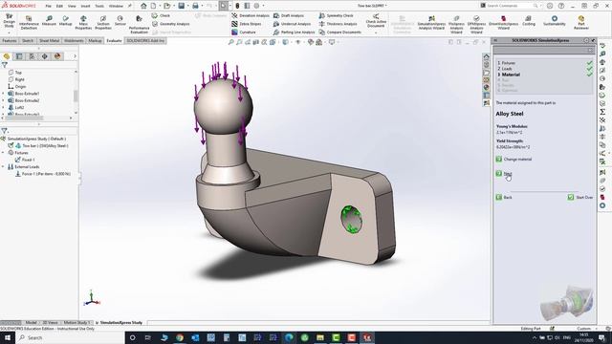Click Start Over in SimulationXpress

(584, 198)
